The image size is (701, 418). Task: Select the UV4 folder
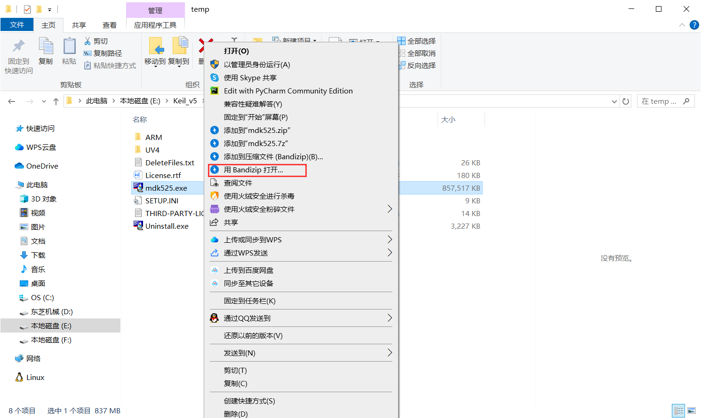(152, 150)
